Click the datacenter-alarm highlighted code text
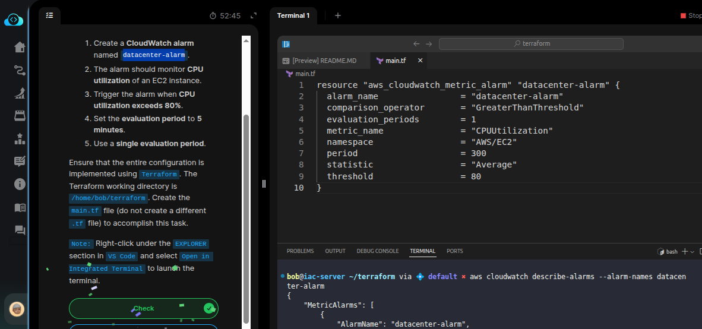The image size is (702, 329). click(x=154, y=55)
